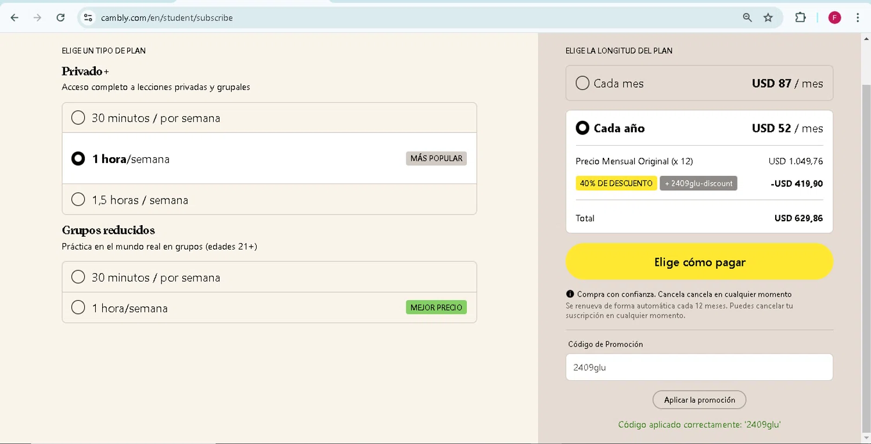Click the + 2409glu-discount tag
871x444 pixels.
699,183
